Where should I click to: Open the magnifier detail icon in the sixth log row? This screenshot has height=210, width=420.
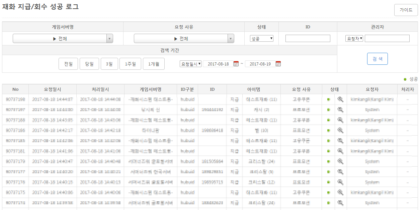[x=340, y=151]
